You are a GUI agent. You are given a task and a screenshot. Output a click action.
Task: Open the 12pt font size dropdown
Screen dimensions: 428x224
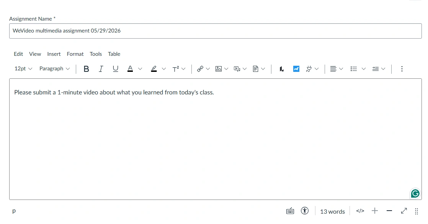(x=23, y=69)
